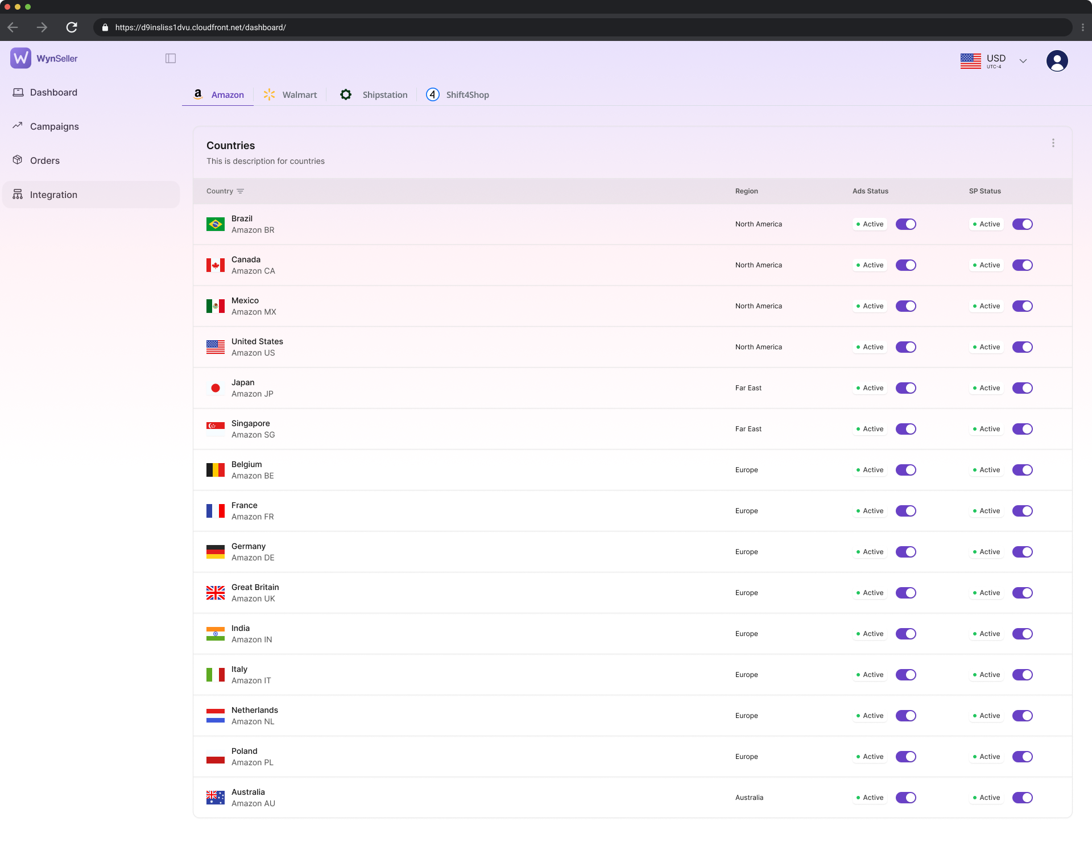
Task: Switch to the Walmart tab
Action: [x=290, y=94]
